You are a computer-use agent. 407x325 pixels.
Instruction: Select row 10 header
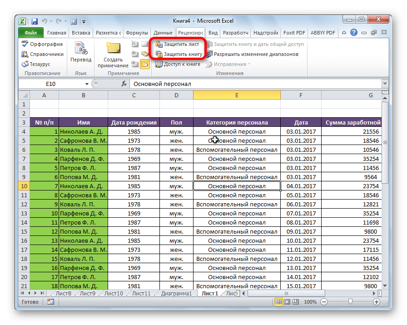24,186
